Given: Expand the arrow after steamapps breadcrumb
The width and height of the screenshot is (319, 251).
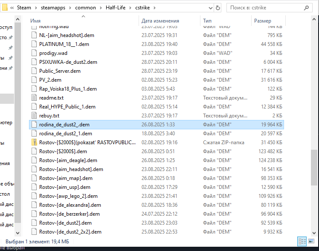Looking at the screenshot, I should [70, 8].
